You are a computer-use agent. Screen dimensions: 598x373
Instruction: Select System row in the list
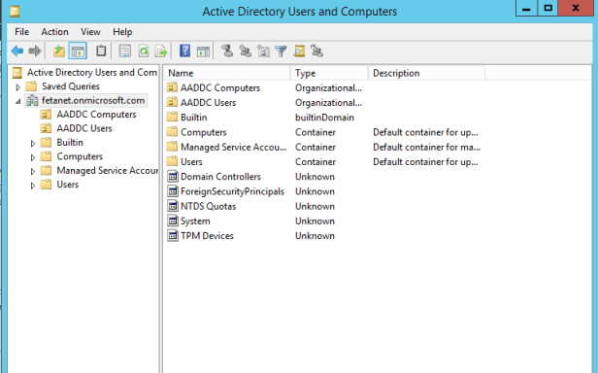(195, 221)
